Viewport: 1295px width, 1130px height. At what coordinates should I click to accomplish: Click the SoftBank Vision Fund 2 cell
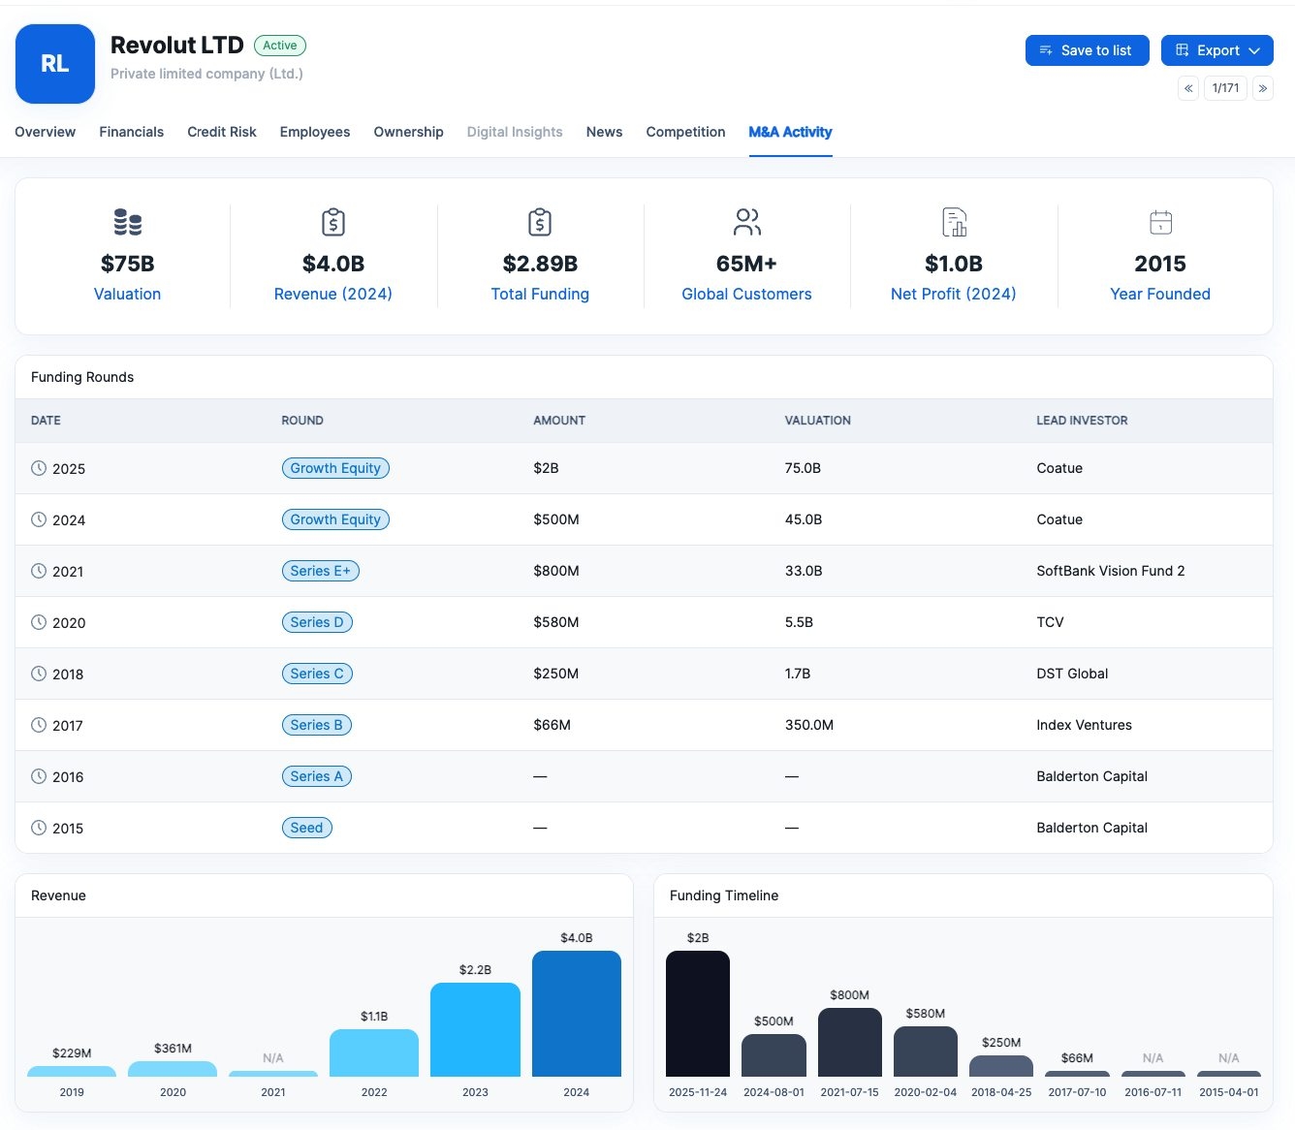tap(1111, 571)
